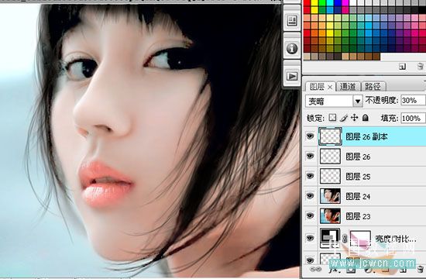426x279 pixels.
Task: Click the delete swatch trash icon
Action: tap(420, 66)
